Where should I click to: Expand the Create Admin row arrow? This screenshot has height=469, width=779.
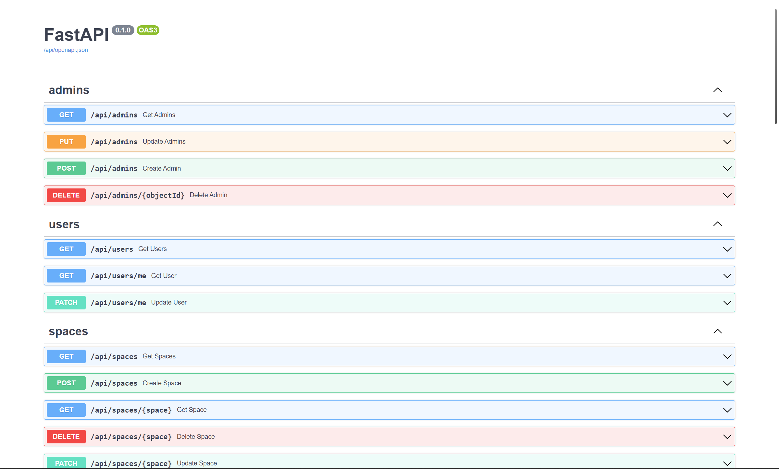coord(727,169)
